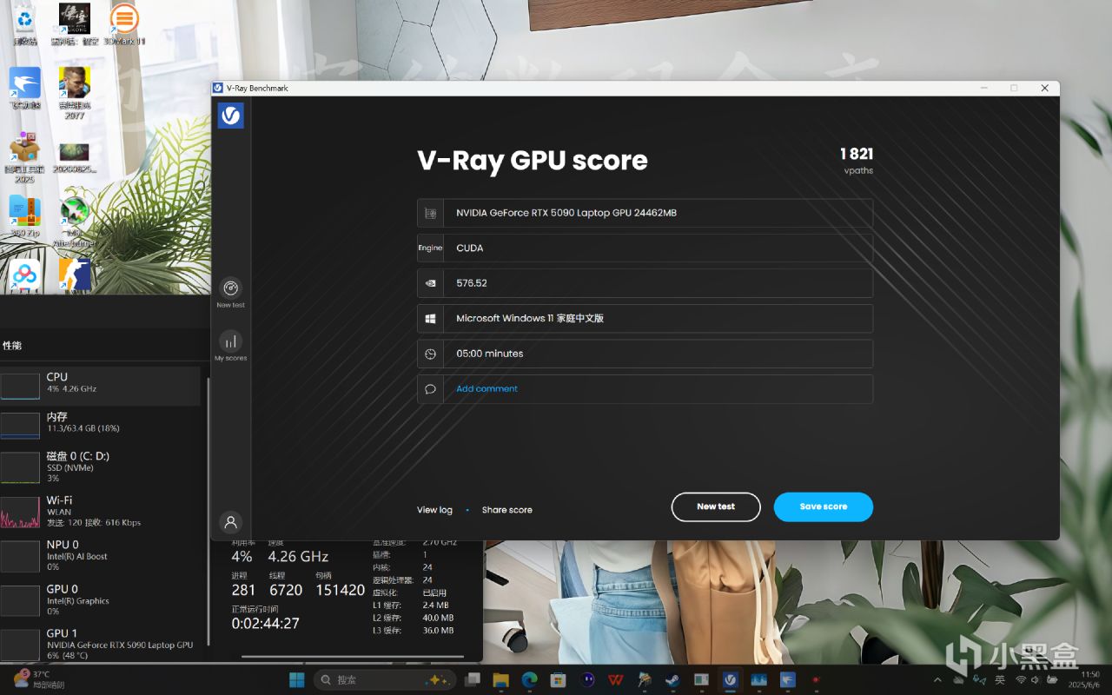The height and width of the screenshot is (695, 1112).
Task: Open File Explorer from the taskbar
Action: coord(500,679)
